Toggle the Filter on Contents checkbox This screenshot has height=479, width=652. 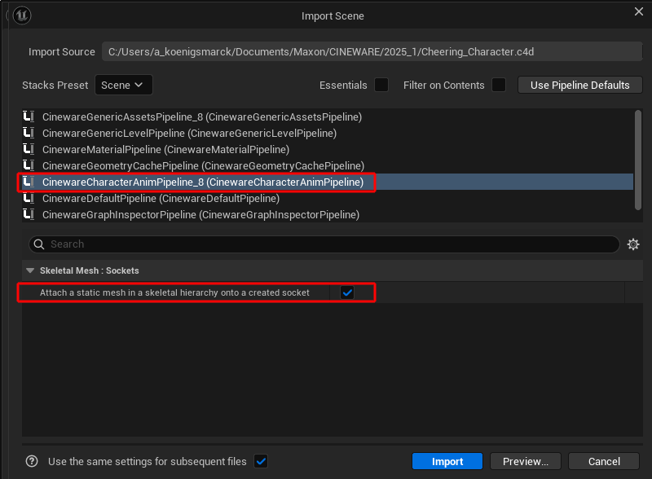[x=499, y=85]
